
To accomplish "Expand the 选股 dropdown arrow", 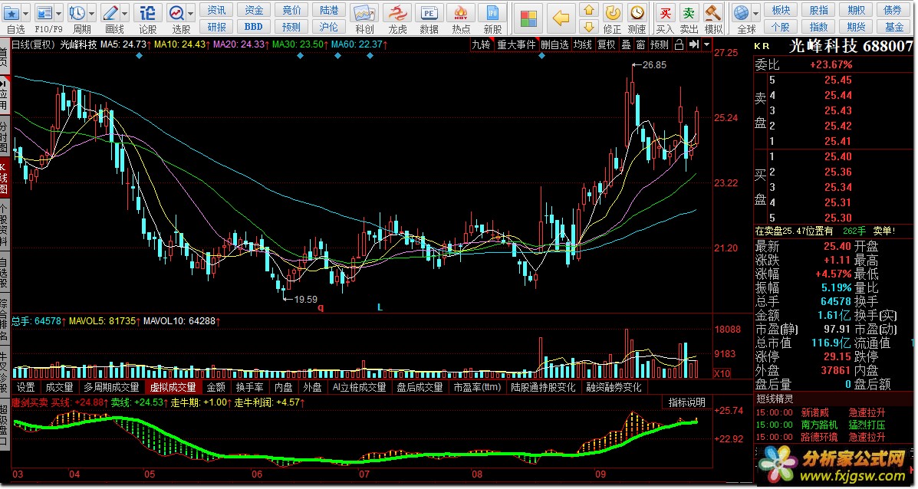I will [191, 13].
